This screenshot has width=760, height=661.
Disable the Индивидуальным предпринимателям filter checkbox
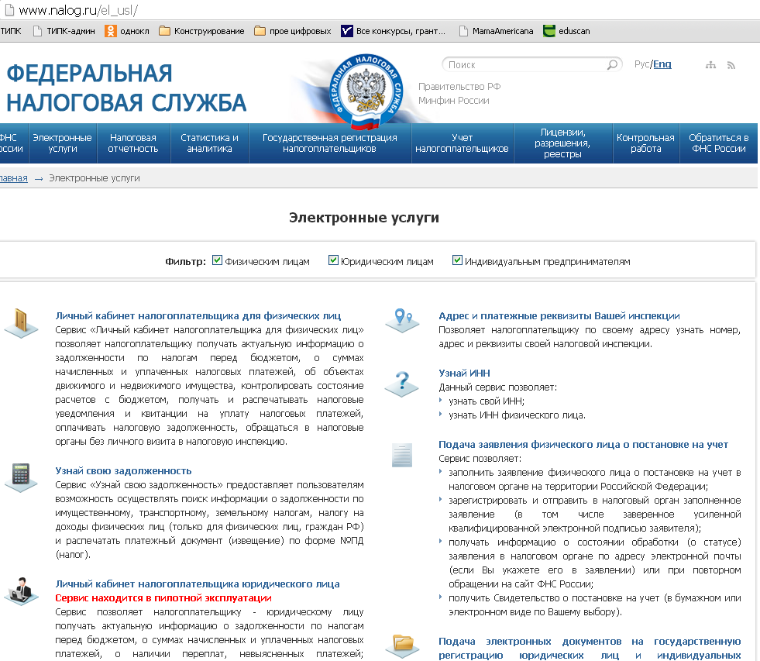458,260
